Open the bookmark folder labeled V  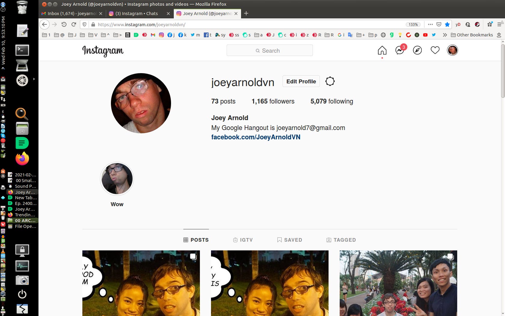pos(93,35)
